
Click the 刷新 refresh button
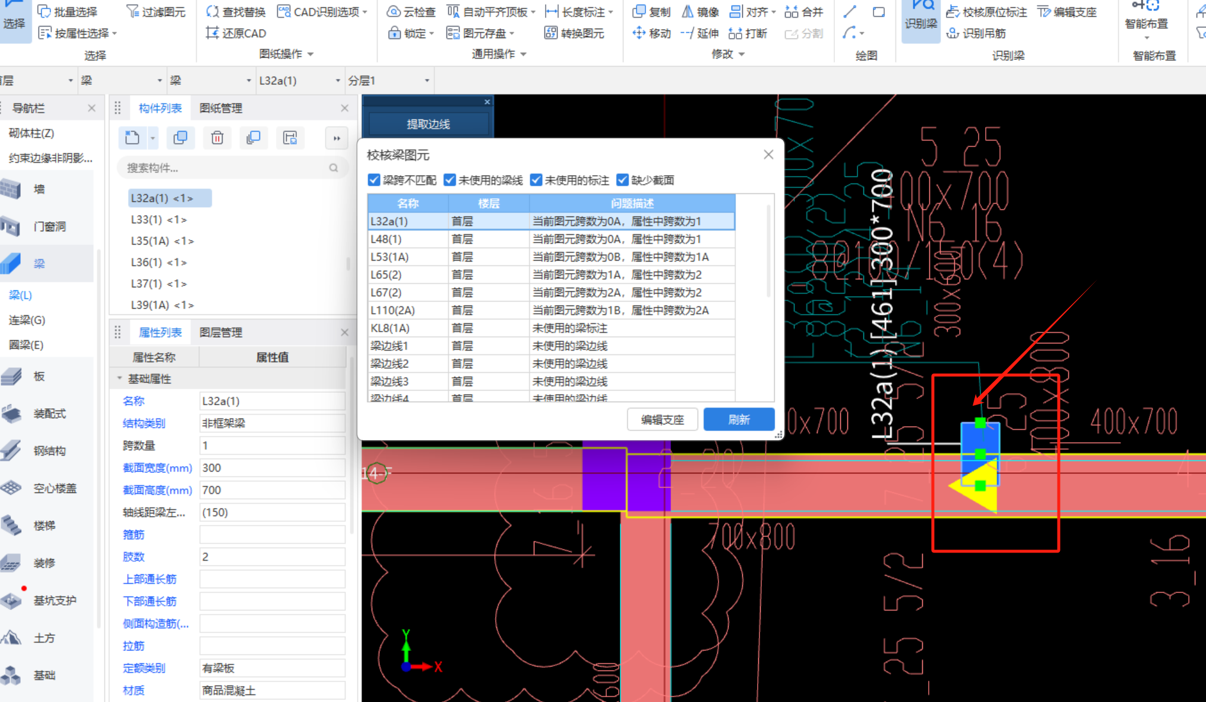point(739,420)
